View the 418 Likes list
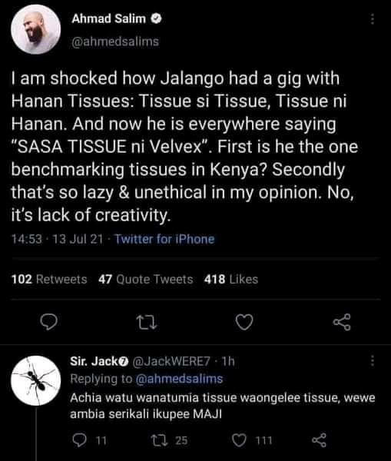Image resolution: width=391 pixels, height=461 pixels. (231, 280)
